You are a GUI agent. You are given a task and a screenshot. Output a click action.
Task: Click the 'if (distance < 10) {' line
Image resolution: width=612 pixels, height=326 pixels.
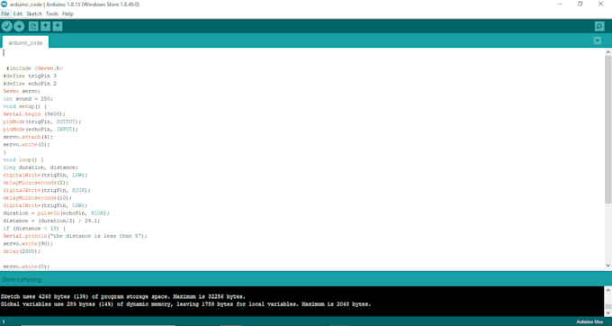[x=34, y=229]
